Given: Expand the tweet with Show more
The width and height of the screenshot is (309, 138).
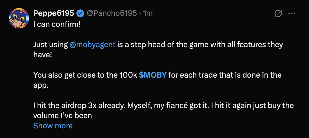Looking at the screenshot, I should pyautogui.click(x=53, y=126).
